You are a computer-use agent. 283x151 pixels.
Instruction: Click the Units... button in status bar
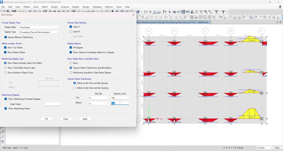click(278, 148)
